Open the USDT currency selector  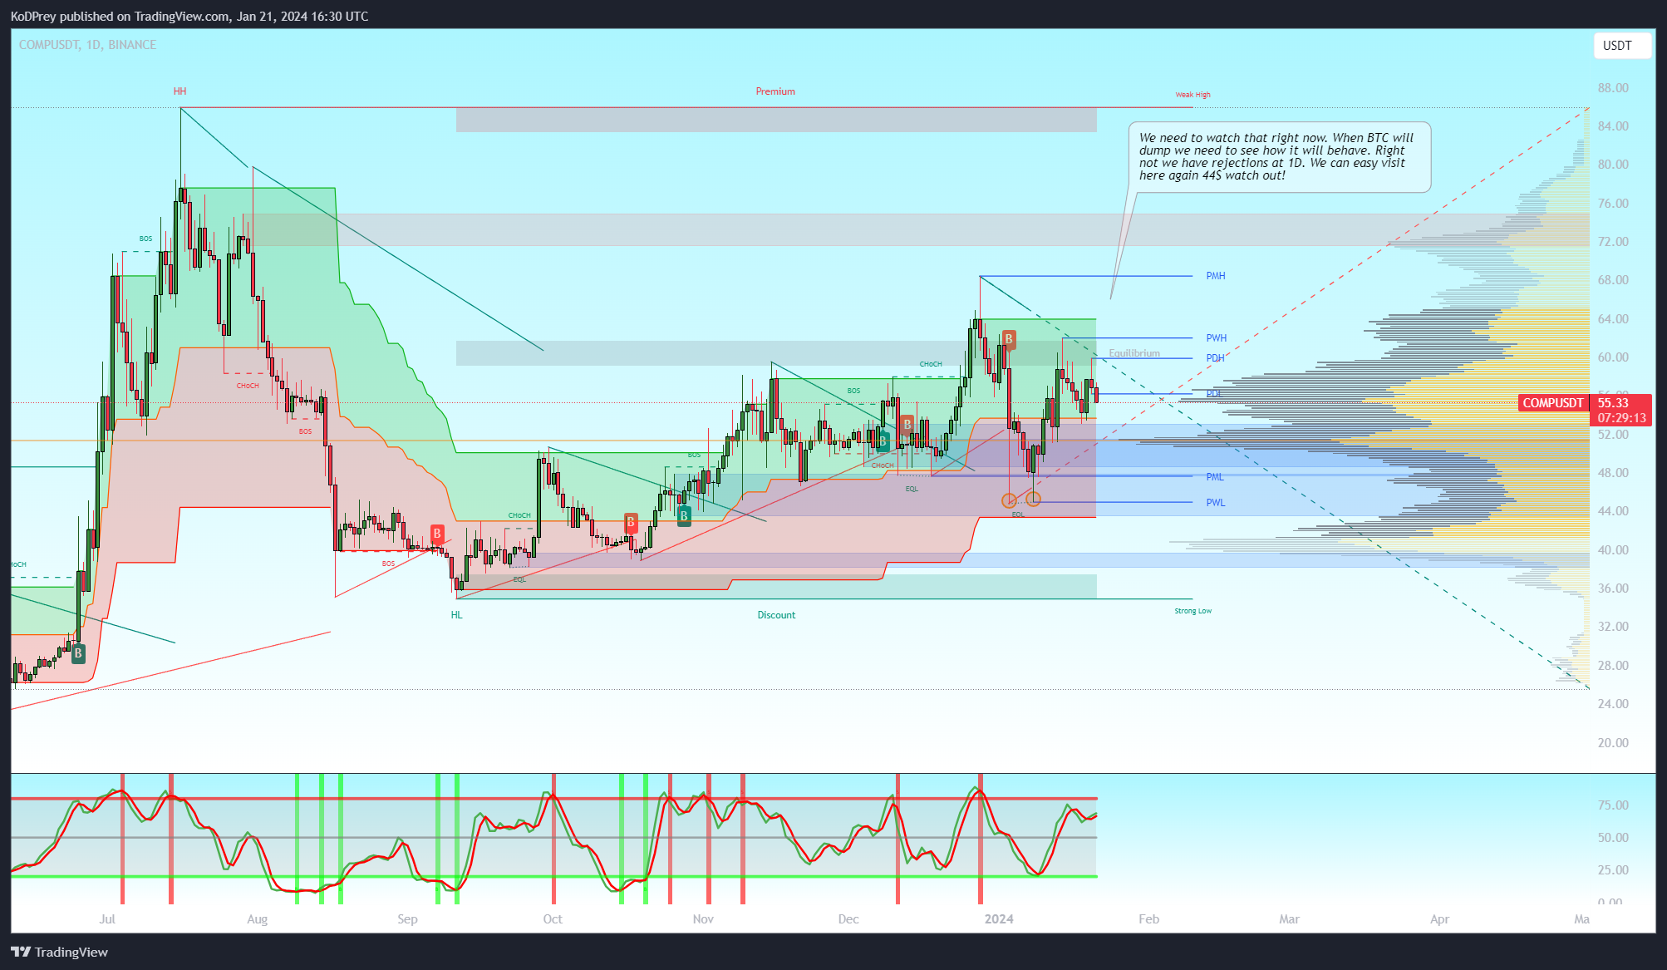[1622, 46]
